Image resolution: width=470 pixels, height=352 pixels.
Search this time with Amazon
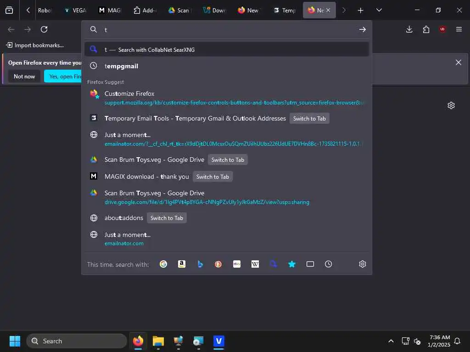coord(182,264)
